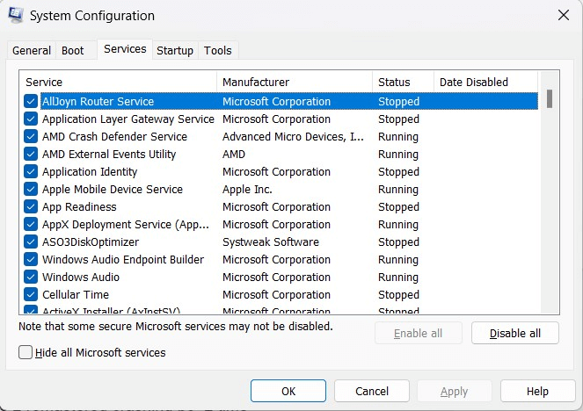Viewport: 583px width, 411px height.
Task: Switch to the General tab
Action: [x=32, y=51]
